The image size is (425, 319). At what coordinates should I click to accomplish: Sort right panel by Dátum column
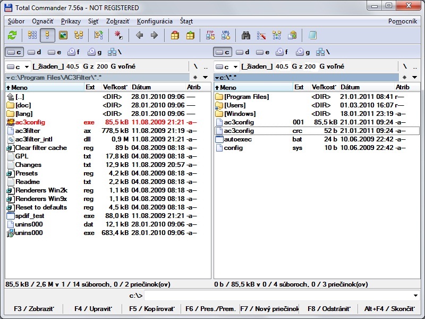pyautogui.click(x=366, y=87)
